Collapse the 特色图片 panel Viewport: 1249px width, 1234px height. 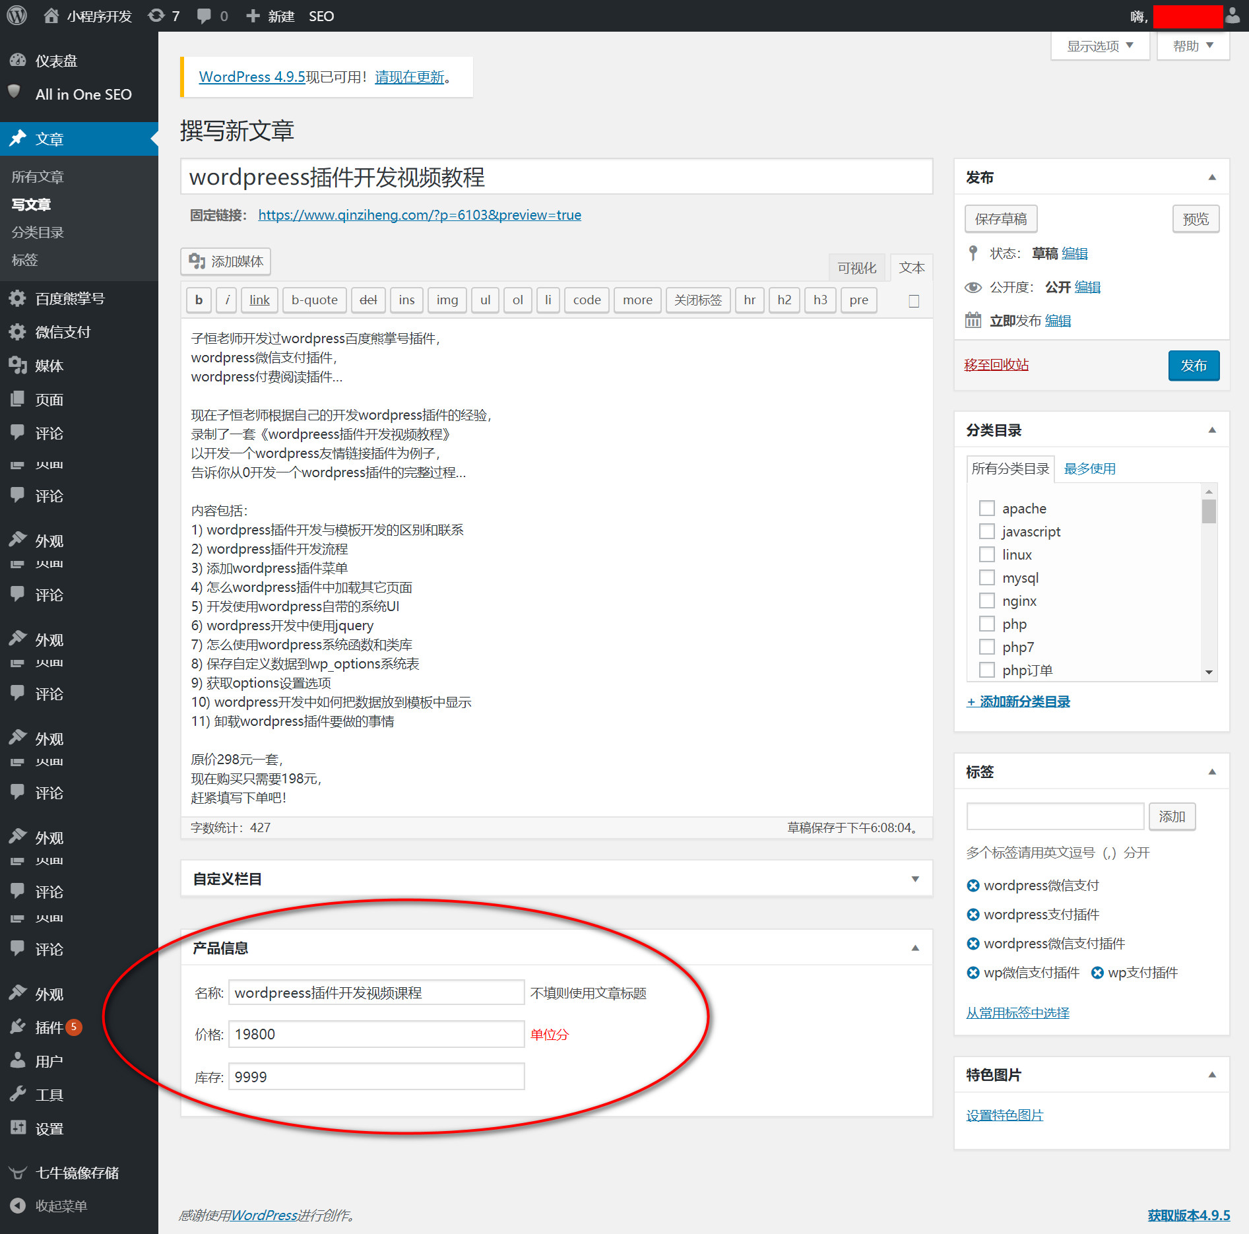(1212, 1074)
